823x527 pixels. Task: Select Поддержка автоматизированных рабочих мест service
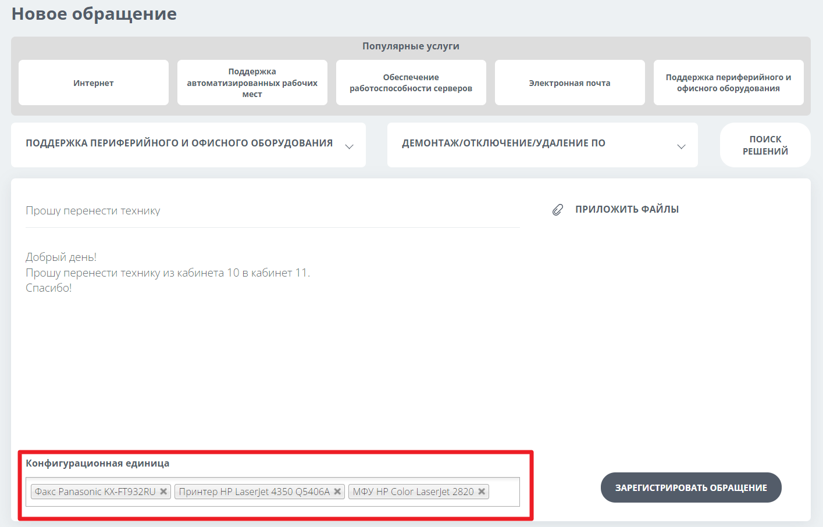(x=252, y=83)
